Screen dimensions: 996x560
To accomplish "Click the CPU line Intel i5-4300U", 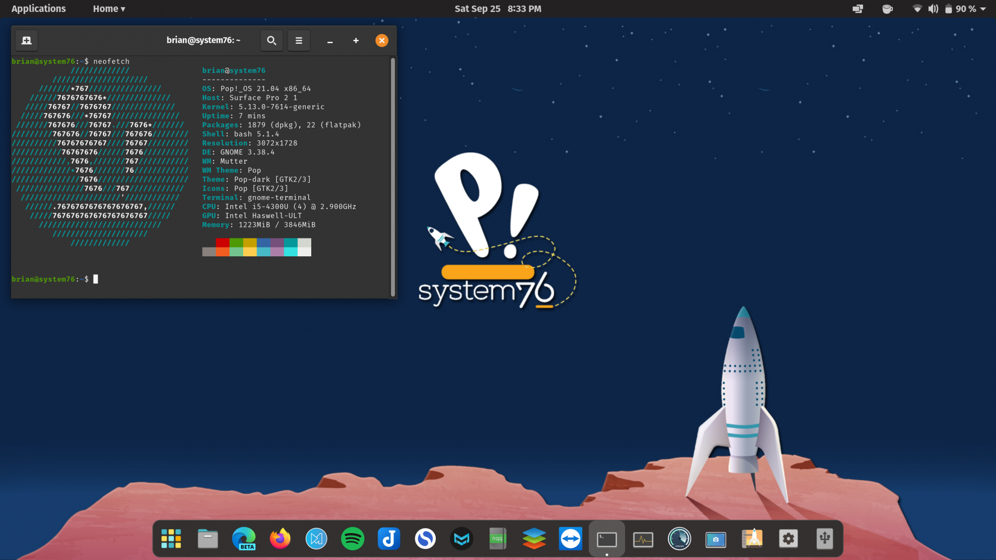I will (x=279, y=207).
